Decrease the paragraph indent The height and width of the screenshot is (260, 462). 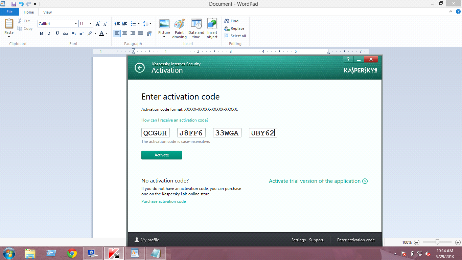(x=117, y=24)
